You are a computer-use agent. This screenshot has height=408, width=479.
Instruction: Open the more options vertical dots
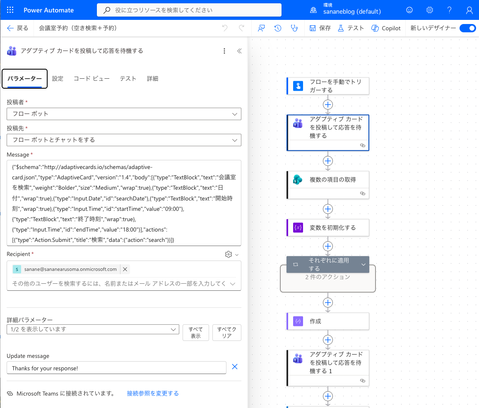point(224,51)
